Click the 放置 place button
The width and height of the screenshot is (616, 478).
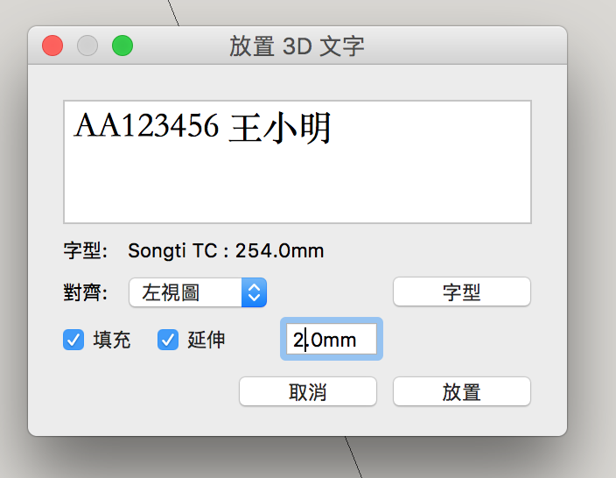[x=462, y=392]
